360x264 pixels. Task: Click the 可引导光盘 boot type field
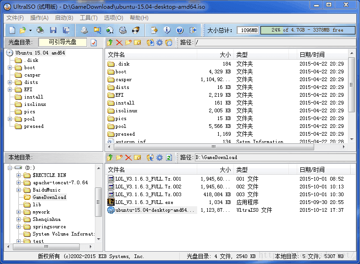point(63,42)
